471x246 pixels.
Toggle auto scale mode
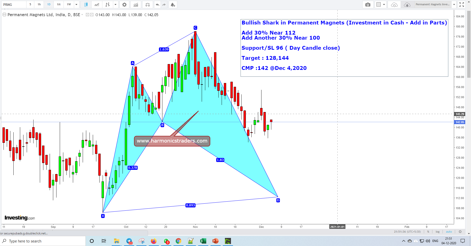pos(449,232)
